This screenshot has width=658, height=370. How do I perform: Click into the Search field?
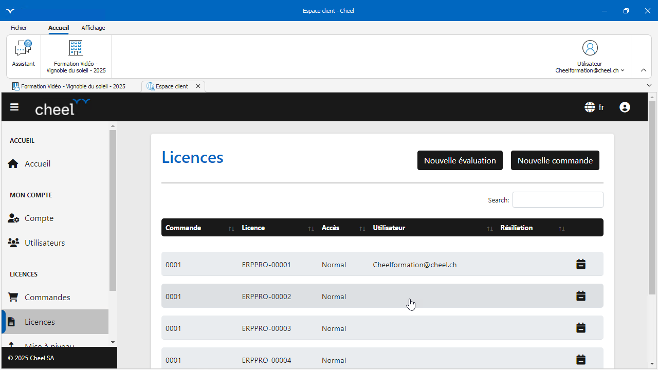click(x=558, y=200)
